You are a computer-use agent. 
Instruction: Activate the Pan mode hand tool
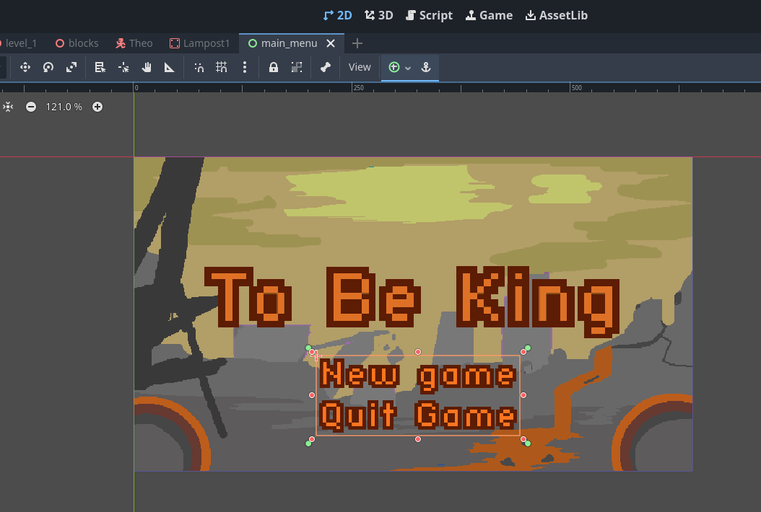coord(147,67)
